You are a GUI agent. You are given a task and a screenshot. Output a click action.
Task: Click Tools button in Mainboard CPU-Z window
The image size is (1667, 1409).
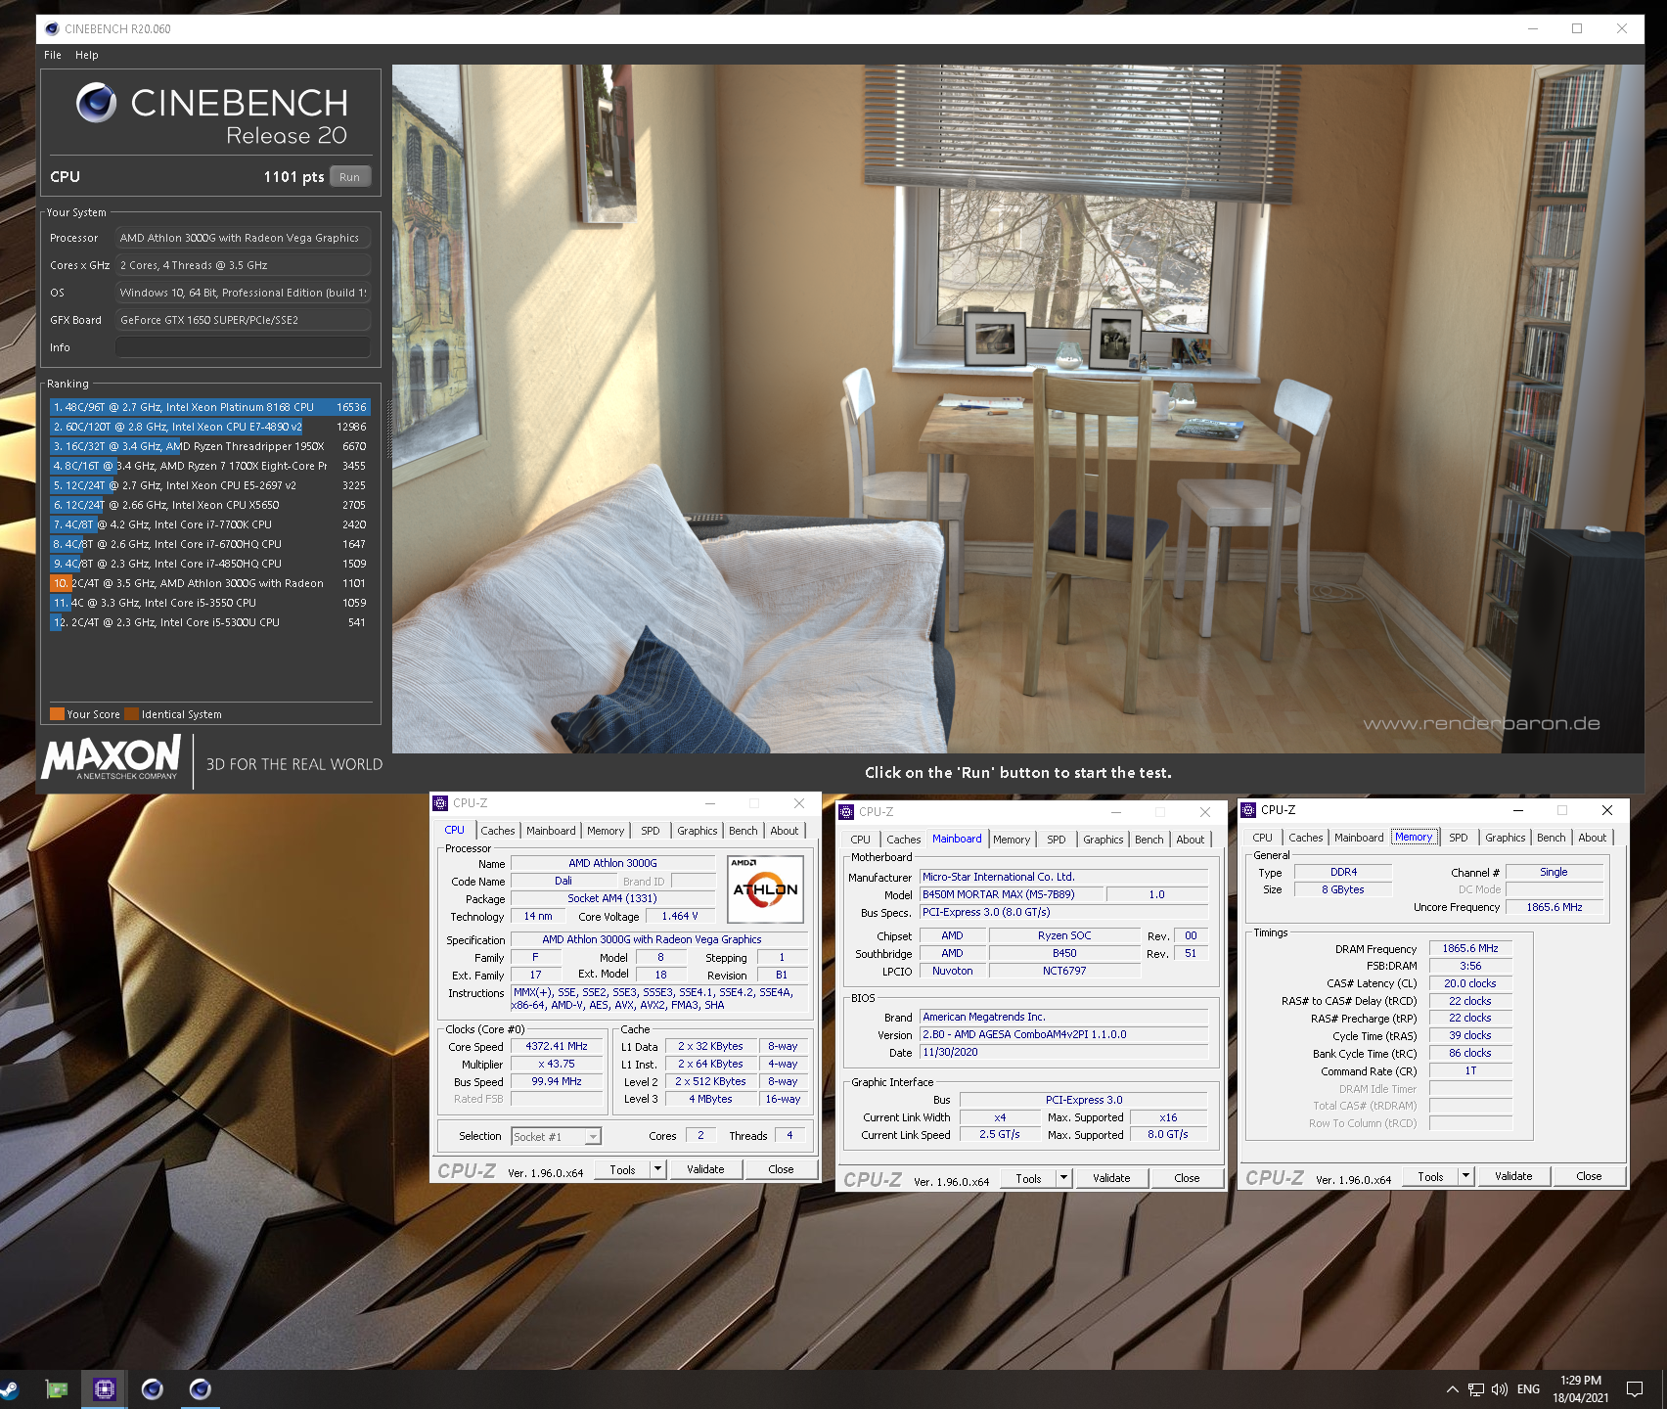pyautogui.click(x=1028, y=1178)
